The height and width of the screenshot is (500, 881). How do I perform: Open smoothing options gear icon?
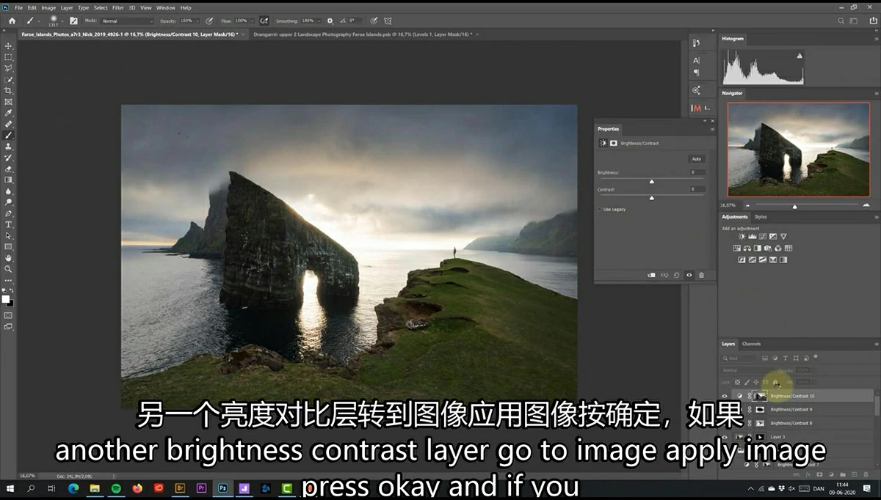[330, 21]
